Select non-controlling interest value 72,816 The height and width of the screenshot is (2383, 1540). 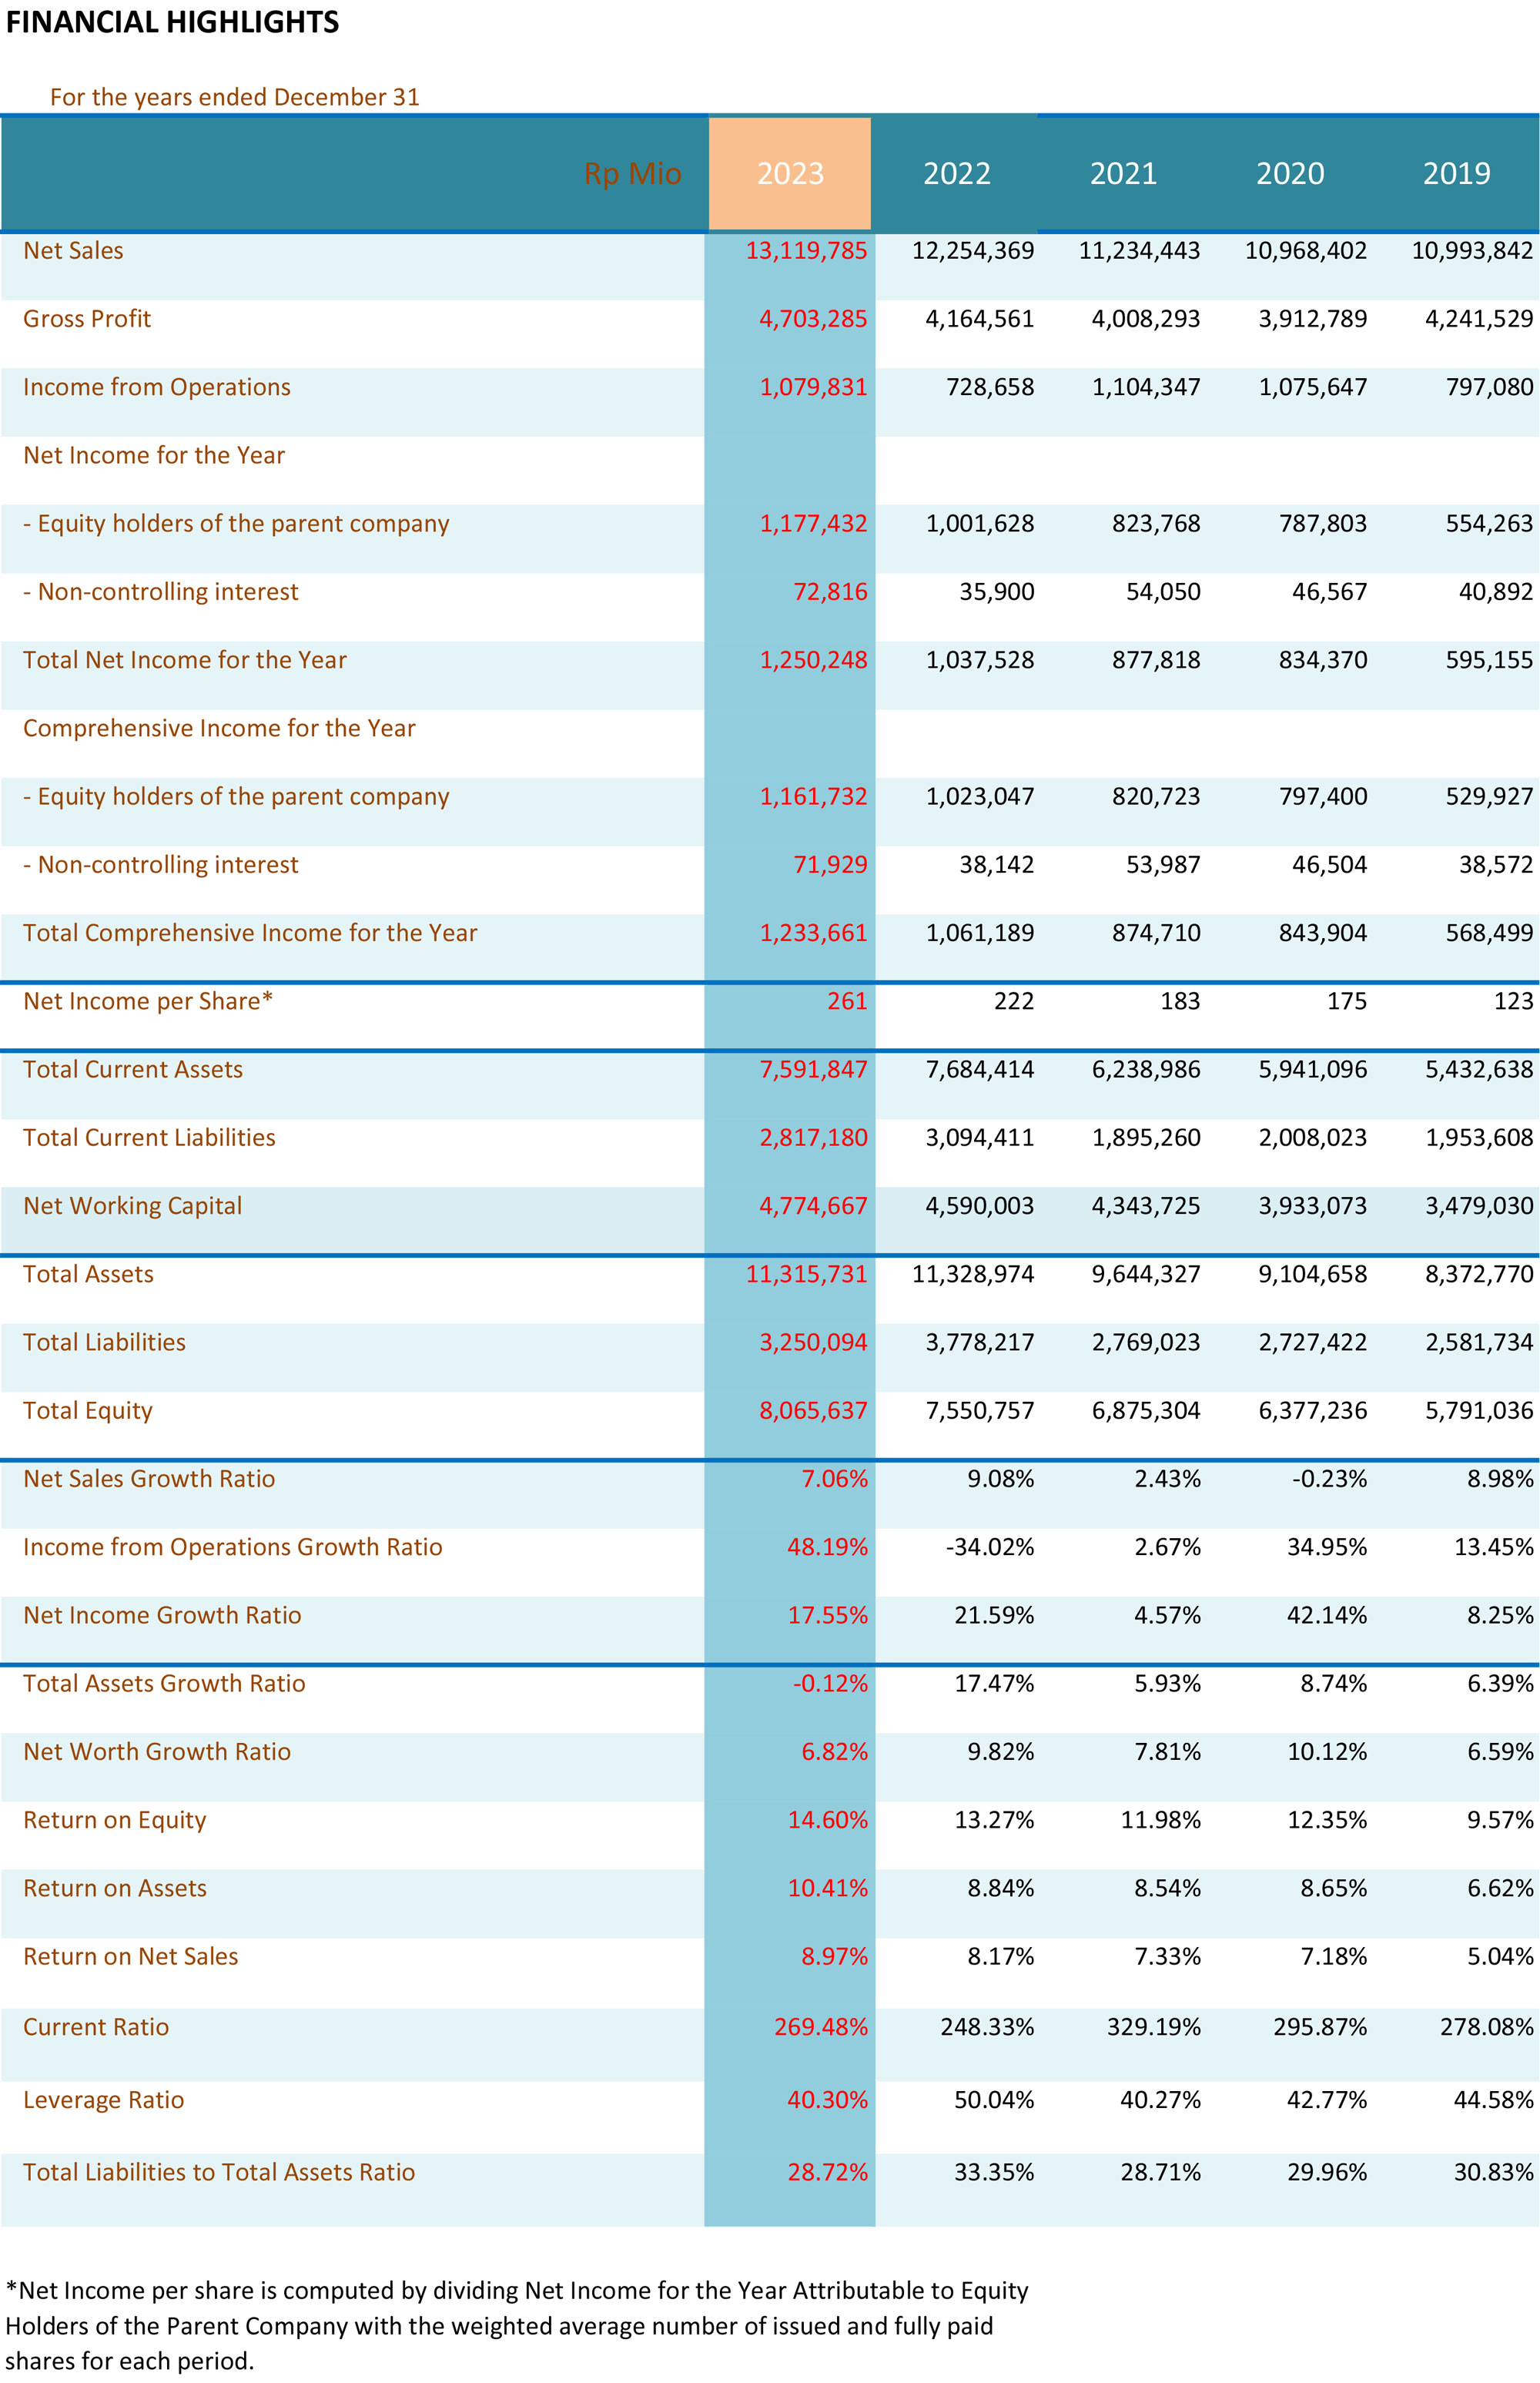coord(830,592)
